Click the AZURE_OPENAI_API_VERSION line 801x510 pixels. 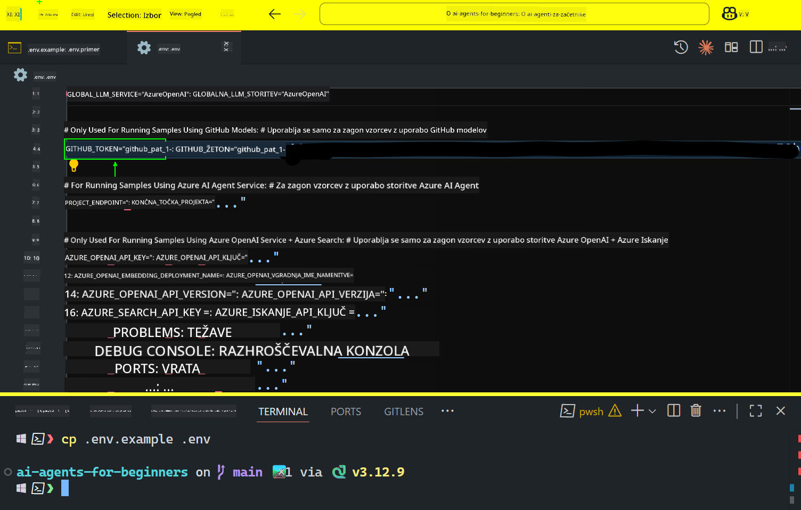click(x=246, y=294)
